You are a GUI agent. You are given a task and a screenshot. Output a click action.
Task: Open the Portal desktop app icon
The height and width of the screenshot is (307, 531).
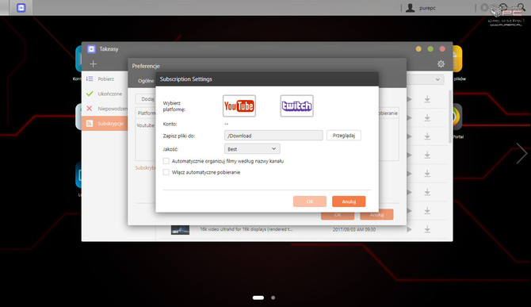(x=458, y=117)
